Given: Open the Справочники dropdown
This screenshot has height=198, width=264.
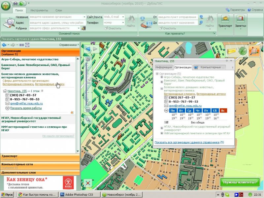Looking at the screenshot, I should (x=69, y=45).
